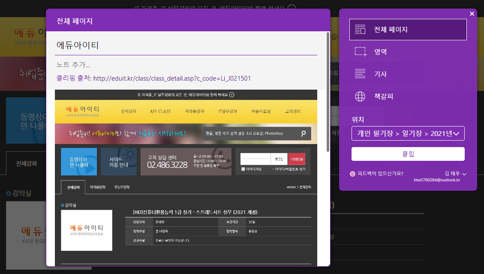The width and height of the screenshot is (484, 274).
Task: Click 아이디/비밀번호 찾기 link
Action: tap(290, 169)
